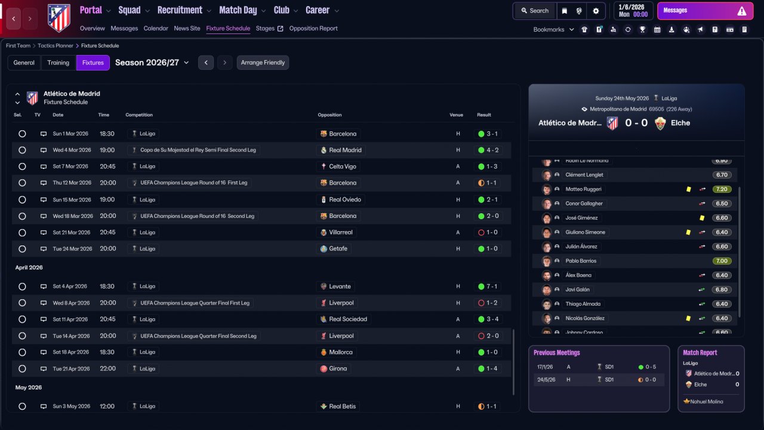This screenshot has width=764, height=430.
Task: Open the Bookmarks dropdown
Action: pyautogui.click(x=553, y=29)
